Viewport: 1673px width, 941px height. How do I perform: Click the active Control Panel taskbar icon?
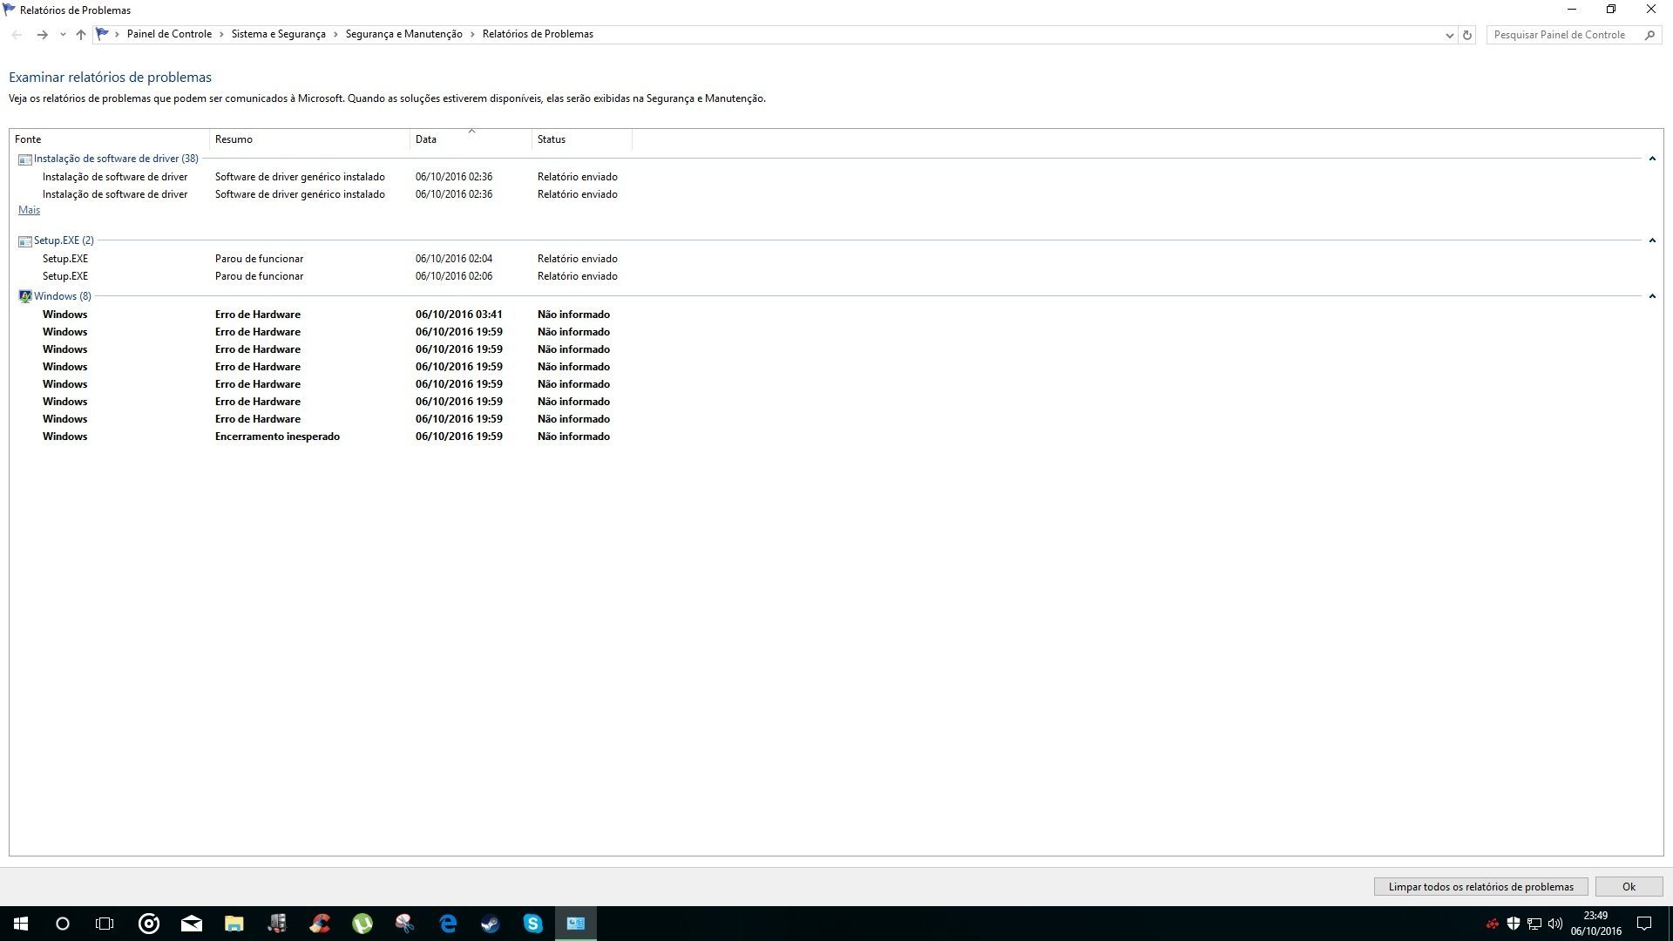(576, 924)
